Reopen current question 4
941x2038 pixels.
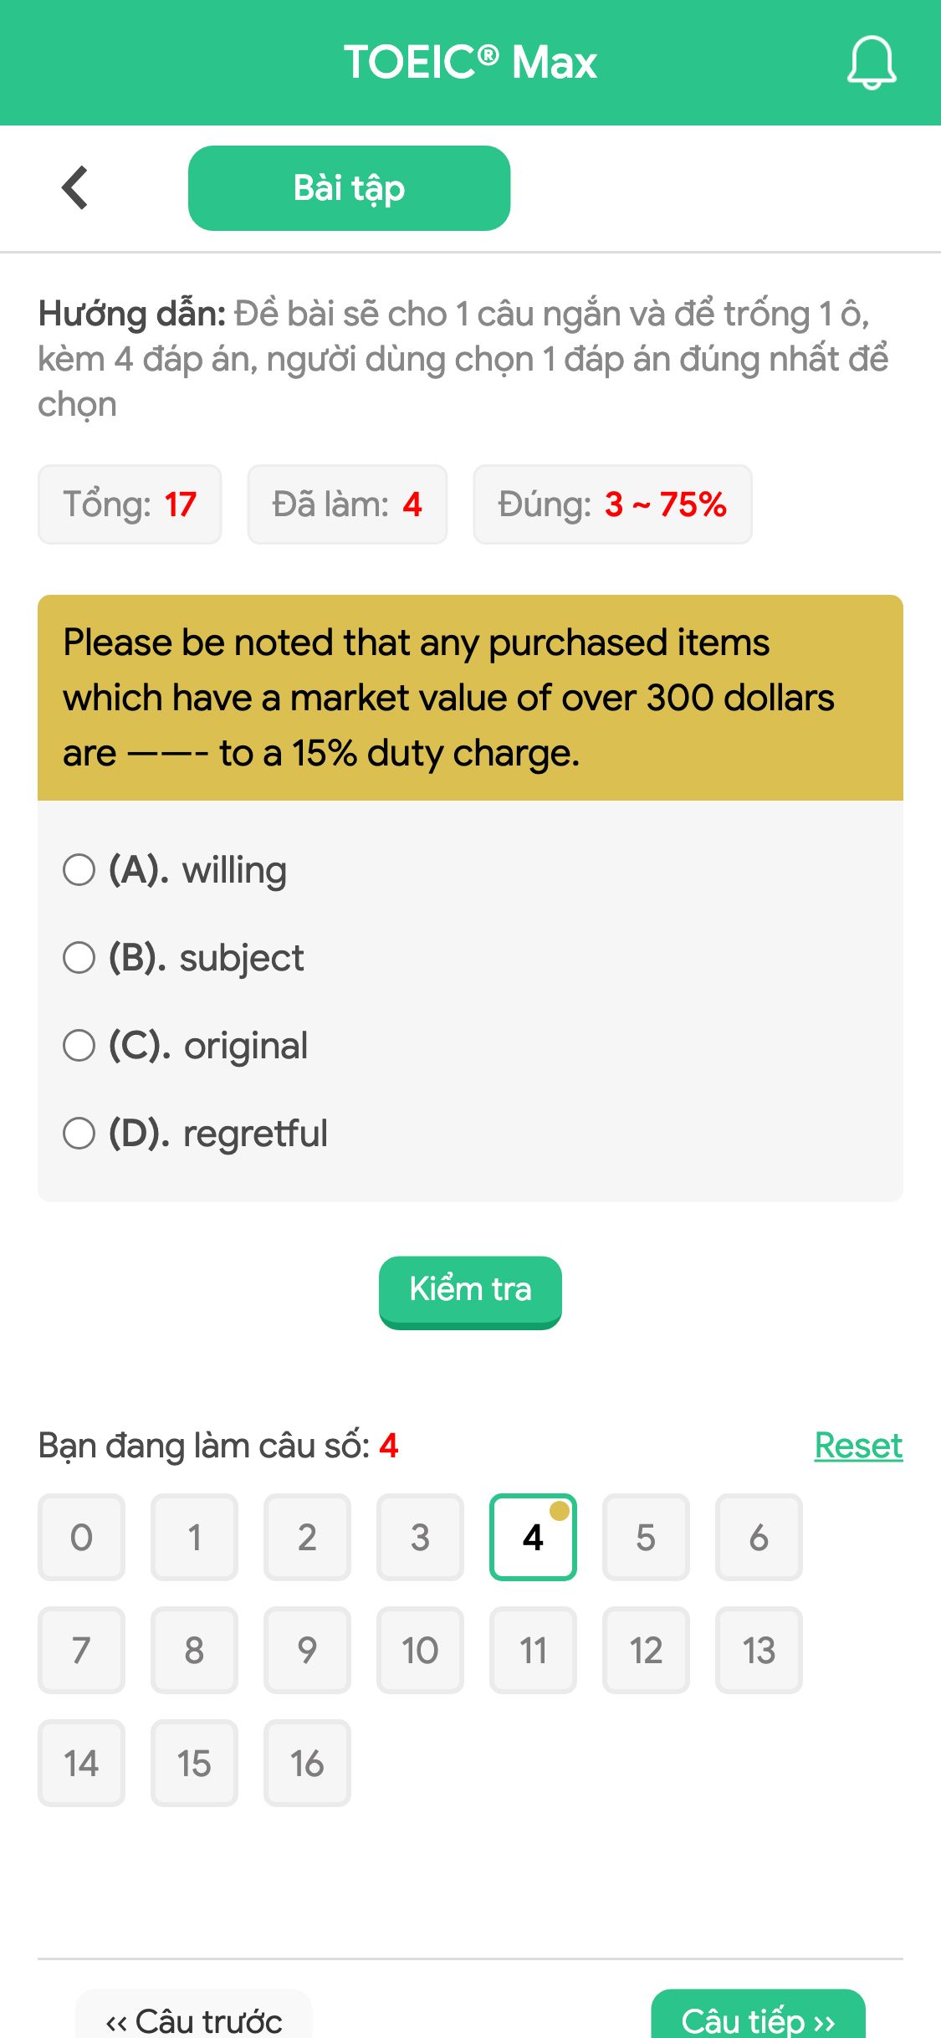[x=533, y=1537]
